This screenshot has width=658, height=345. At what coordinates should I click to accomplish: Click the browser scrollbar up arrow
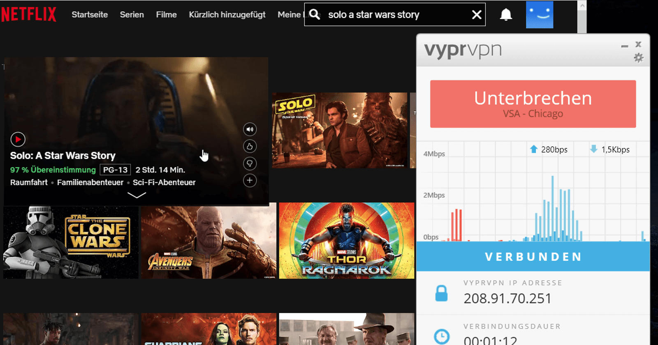click(582, 6)
